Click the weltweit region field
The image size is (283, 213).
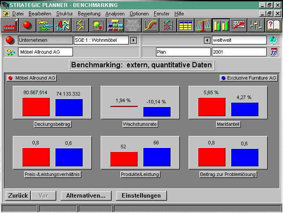pyautogui.click(x=239, y=40)
